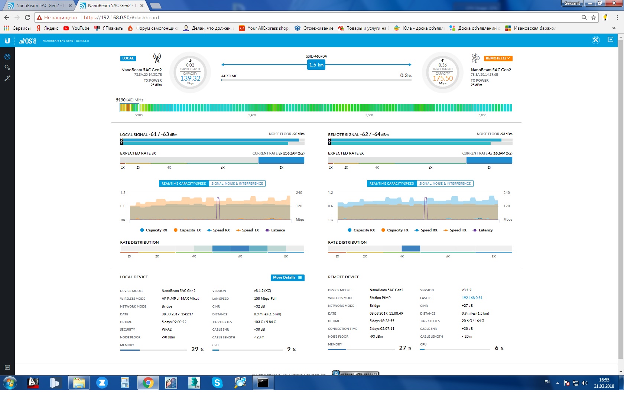Bookmark this page with star icon
Image resolution: width=624 pixels, height=393 pixels.
click(594, 17)
